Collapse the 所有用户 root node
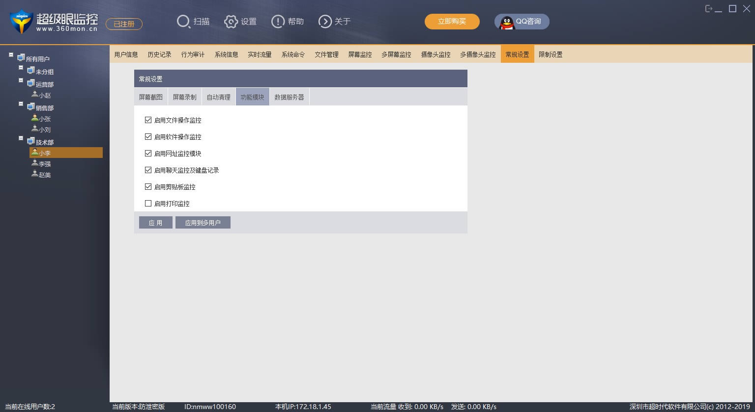This screenshot has width=755, height=412. pyautogui.click(x=11, y=55)
